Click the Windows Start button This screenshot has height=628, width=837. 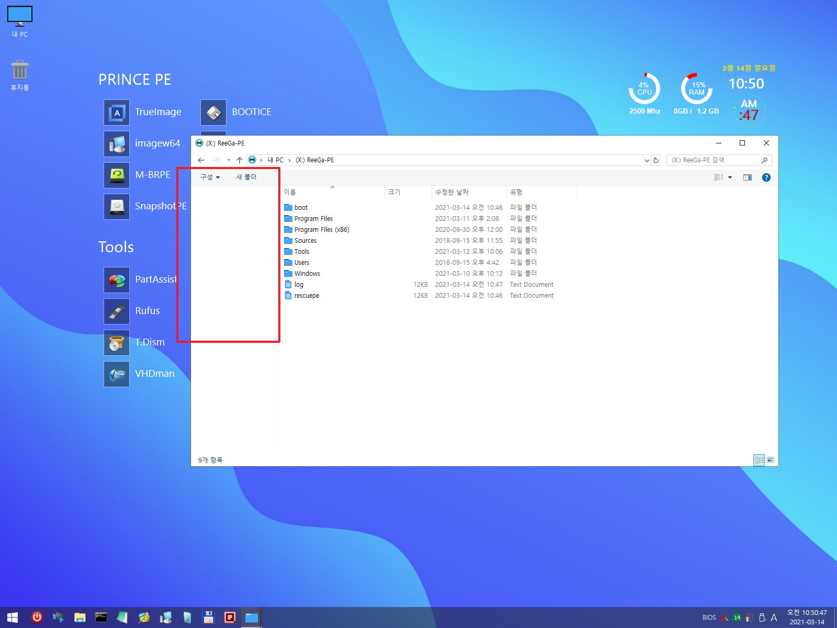pos(13,618)
